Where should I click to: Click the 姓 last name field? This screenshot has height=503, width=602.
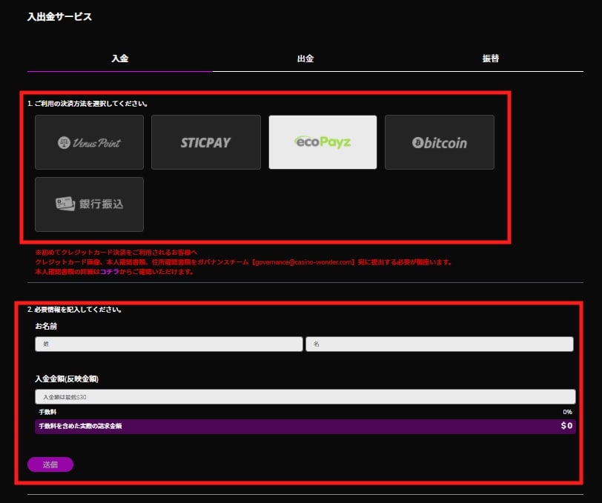pyautogui.click(x=169, y=344)
